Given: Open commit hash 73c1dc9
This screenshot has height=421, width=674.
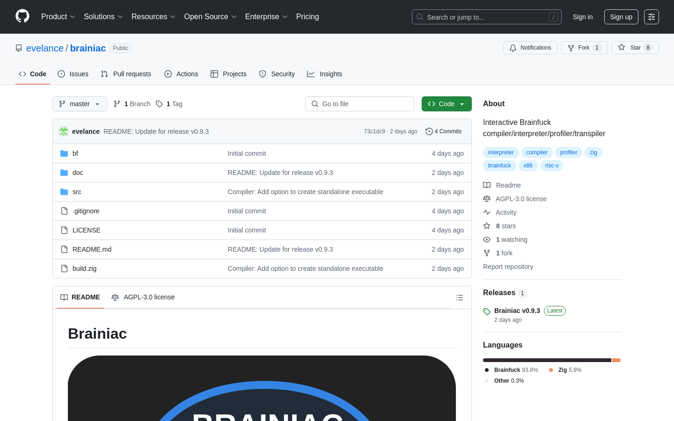Looking at the screenshot, I should pos(374,131).
